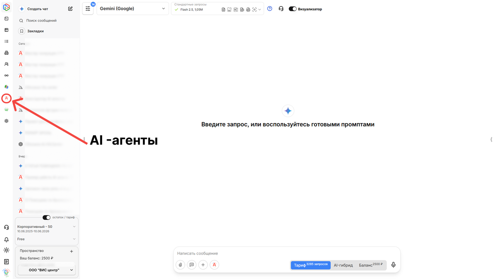
Task: Click the Excel spreadsheet icon in model bar
Action: [236, 10]
